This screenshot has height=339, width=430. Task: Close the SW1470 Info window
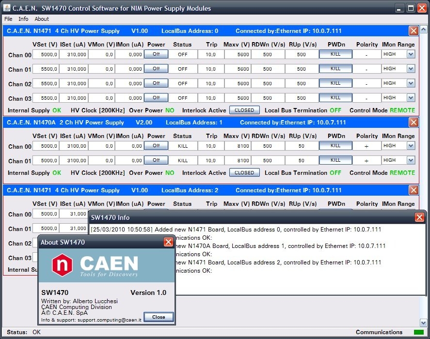tap(419, 217)
